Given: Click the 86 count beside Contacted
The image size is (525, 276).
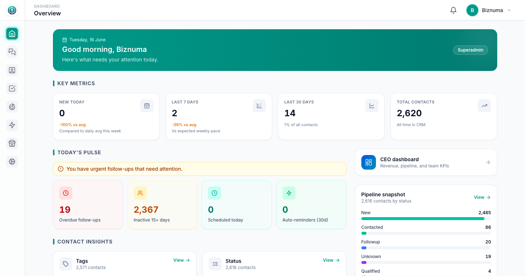Looking at the screenshot, I should 488,227.
